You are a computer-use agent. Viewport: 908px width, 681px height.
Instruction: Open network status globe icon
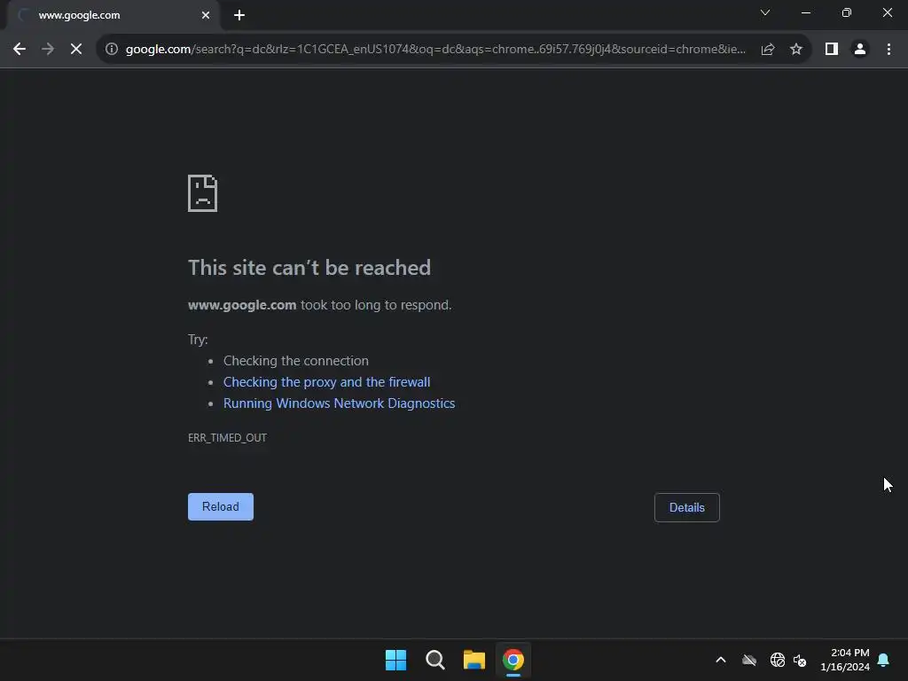click(x=777, y=660)
